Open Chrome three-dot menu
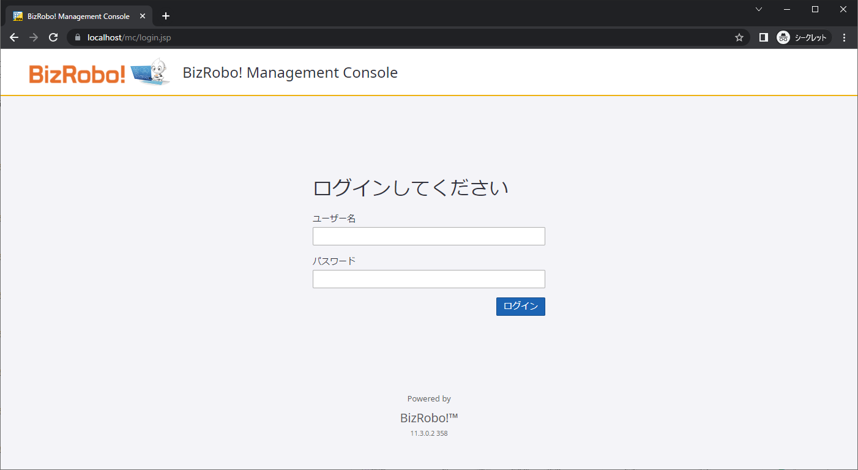 (x=845, y=37)
